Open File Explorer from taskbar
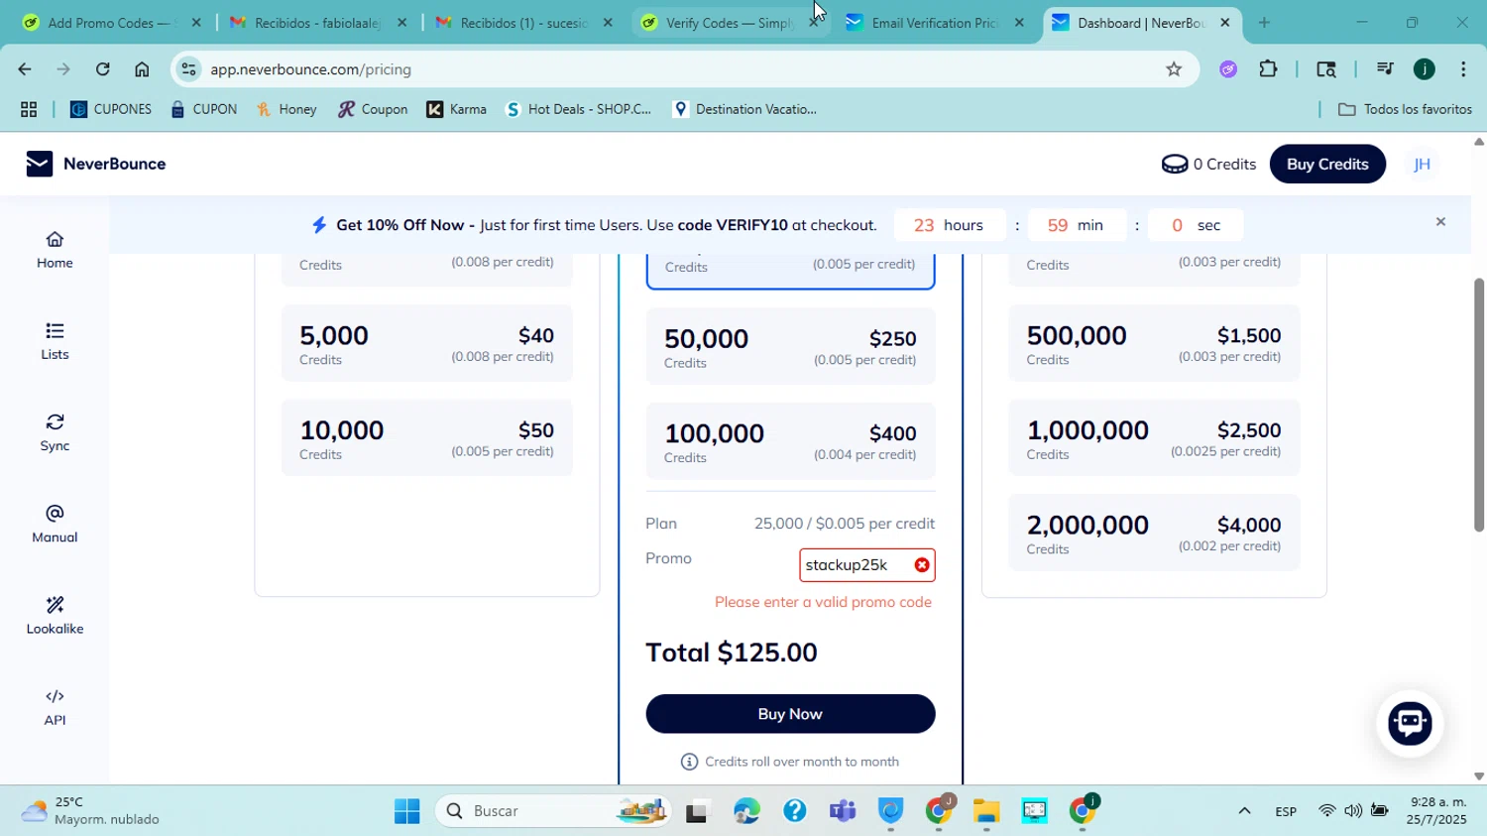1487x836 pixels. pyautogui.click(x=985, y=811)
